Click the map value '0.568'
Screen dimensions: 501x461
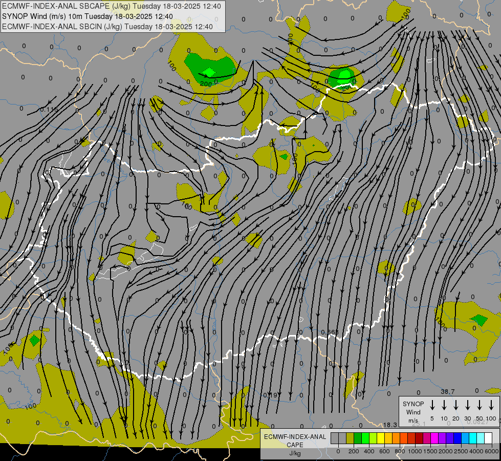point(330,332)
